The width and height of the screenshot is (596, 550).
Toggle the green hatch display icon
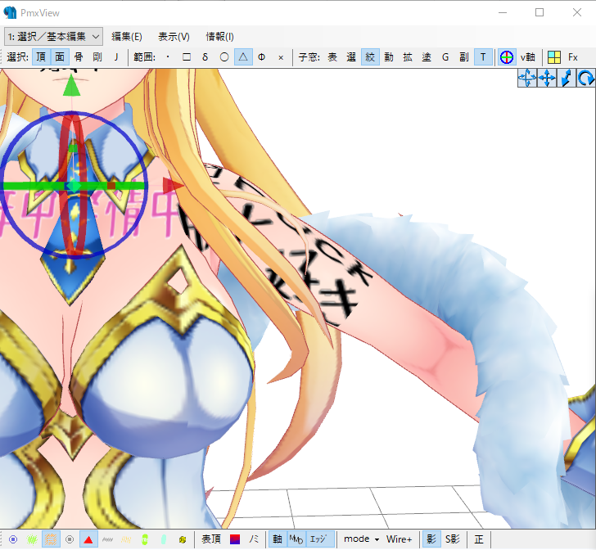(x=32, y=539)
